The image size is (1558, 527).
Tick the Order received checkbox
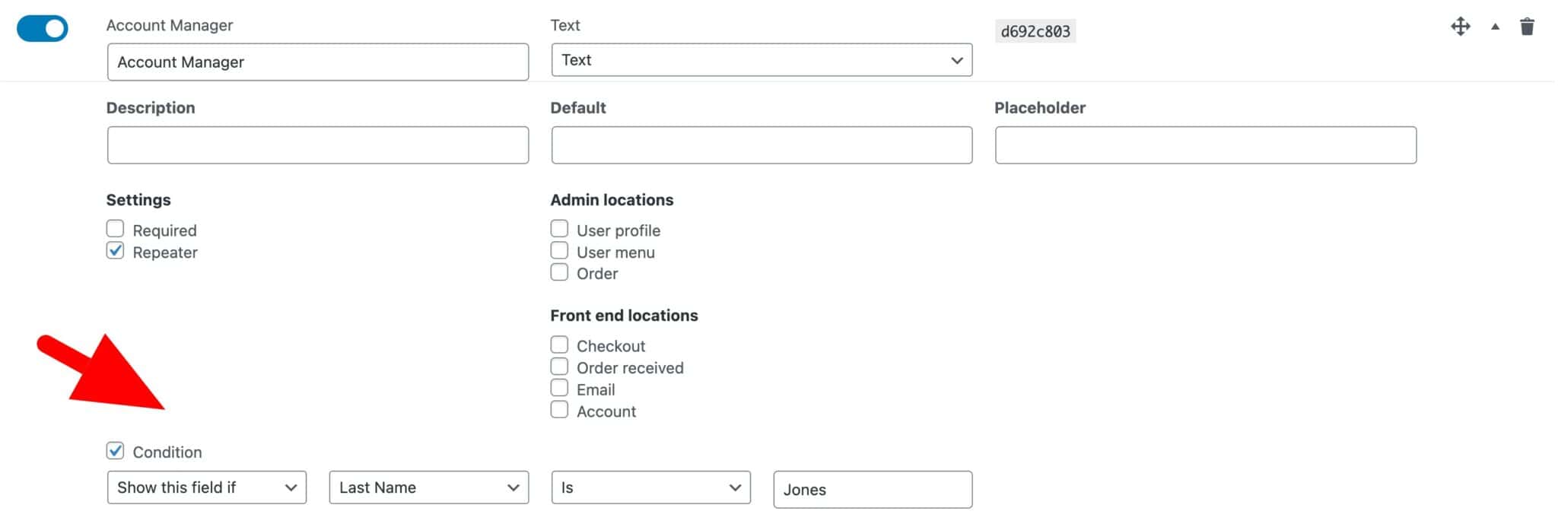pyautogui.click(x=559, y=367)
